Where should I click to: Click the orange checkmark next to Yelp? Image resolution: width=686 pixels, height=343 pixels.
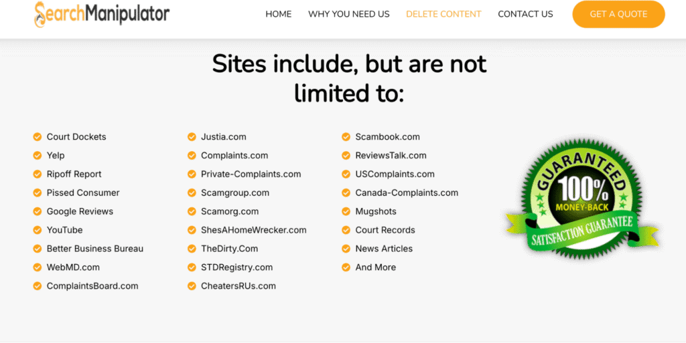click(38, 155)
